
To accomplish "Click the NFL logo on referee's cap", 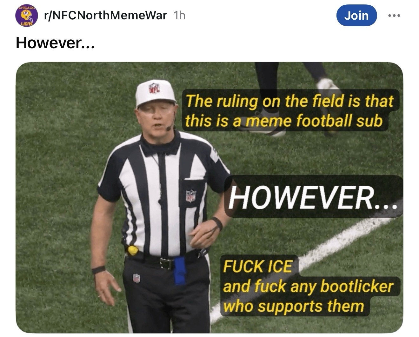I will 154,88.
